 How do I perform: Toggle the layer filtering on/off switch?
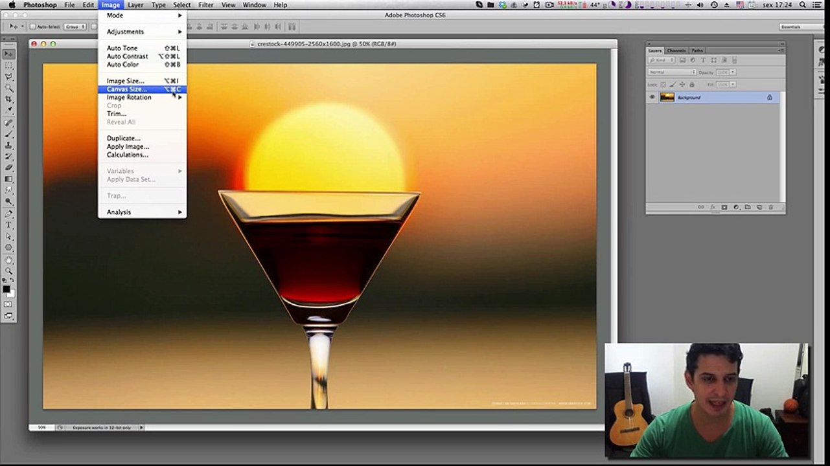click(x=734, y=60)
